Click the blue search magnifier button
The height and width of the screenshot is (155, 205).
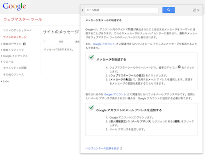click(x=169, y=10)
